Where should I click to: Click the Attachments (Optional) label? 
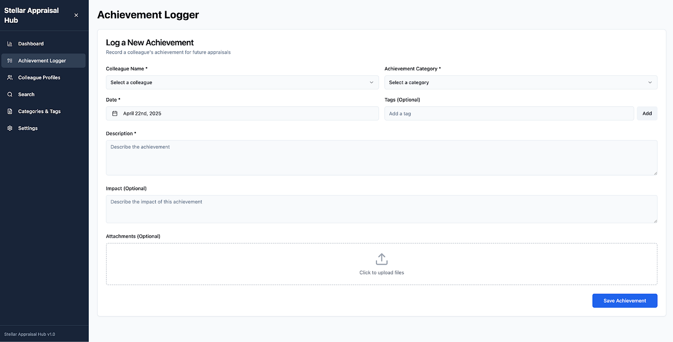pos(133,236)
